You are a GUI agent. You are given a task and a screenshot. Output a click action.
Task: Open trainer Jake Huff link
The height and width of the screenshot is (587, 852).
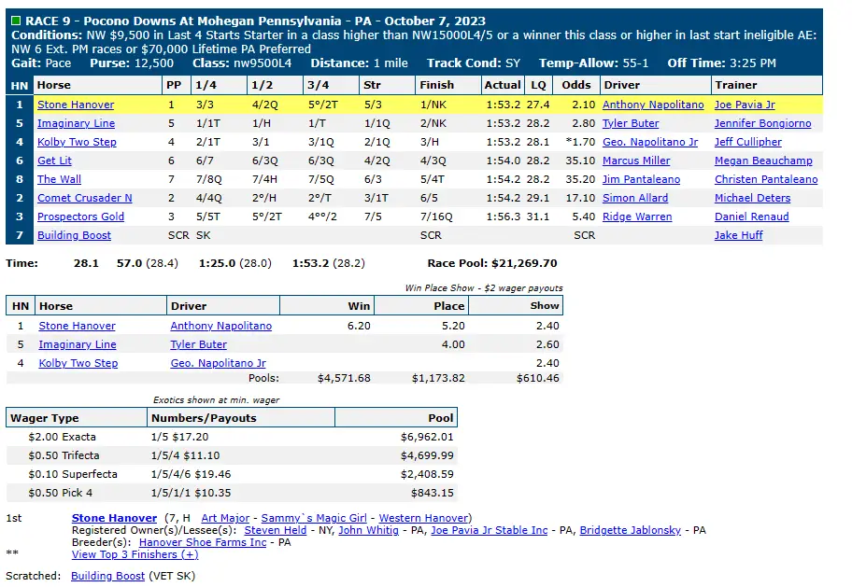coord(738,235)
